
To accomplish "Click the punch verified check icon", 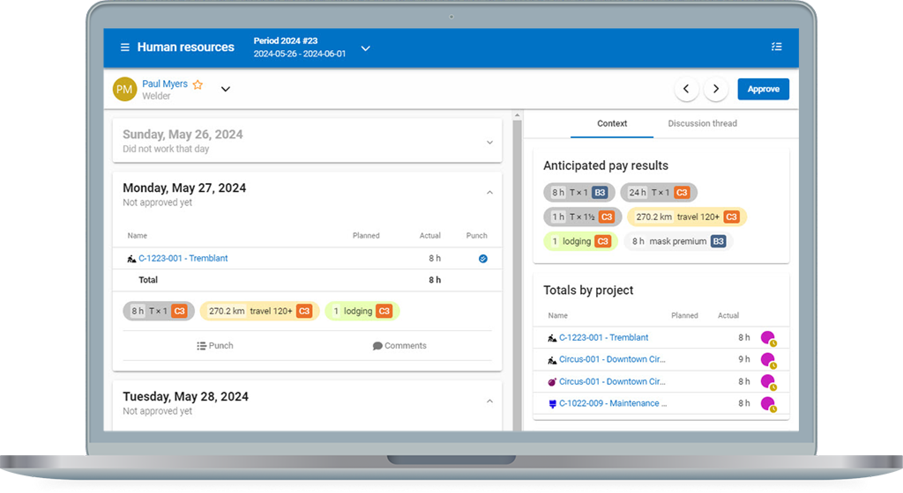I will (x=483, y=259).
